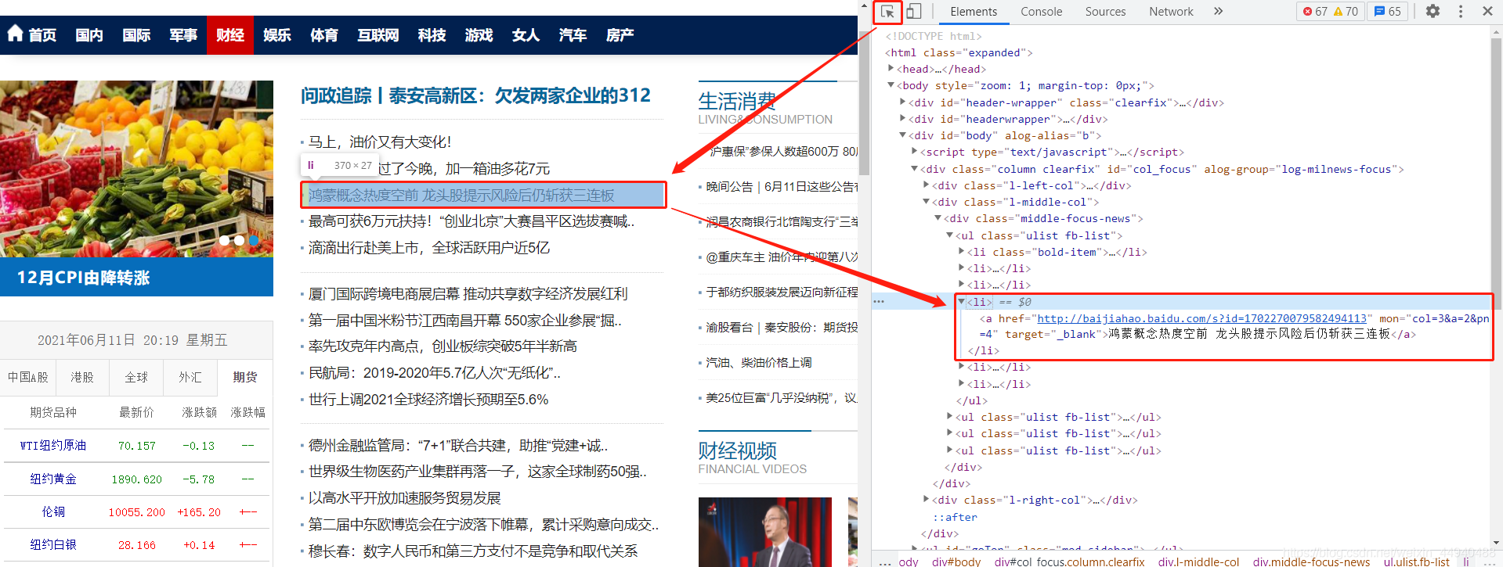Image resolution: width=1503 pixels, height=567 pixels.
Task: Open the 房产 navigation item
Action: coord(620,35)
